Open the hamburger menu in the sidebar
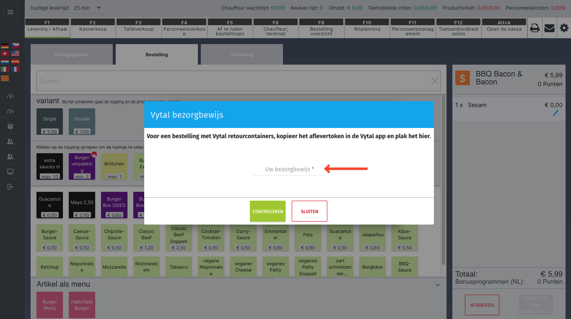This screenshot has height=319, width=571. click(10, 12)
